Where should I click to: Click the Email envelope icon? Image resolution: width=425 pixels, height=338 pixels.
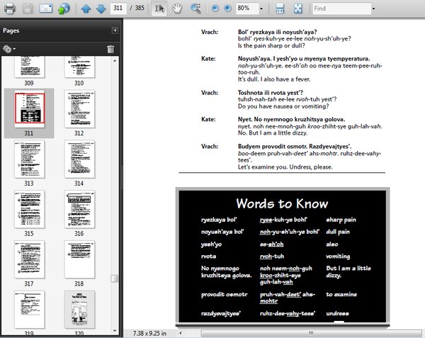click(45, 9)
